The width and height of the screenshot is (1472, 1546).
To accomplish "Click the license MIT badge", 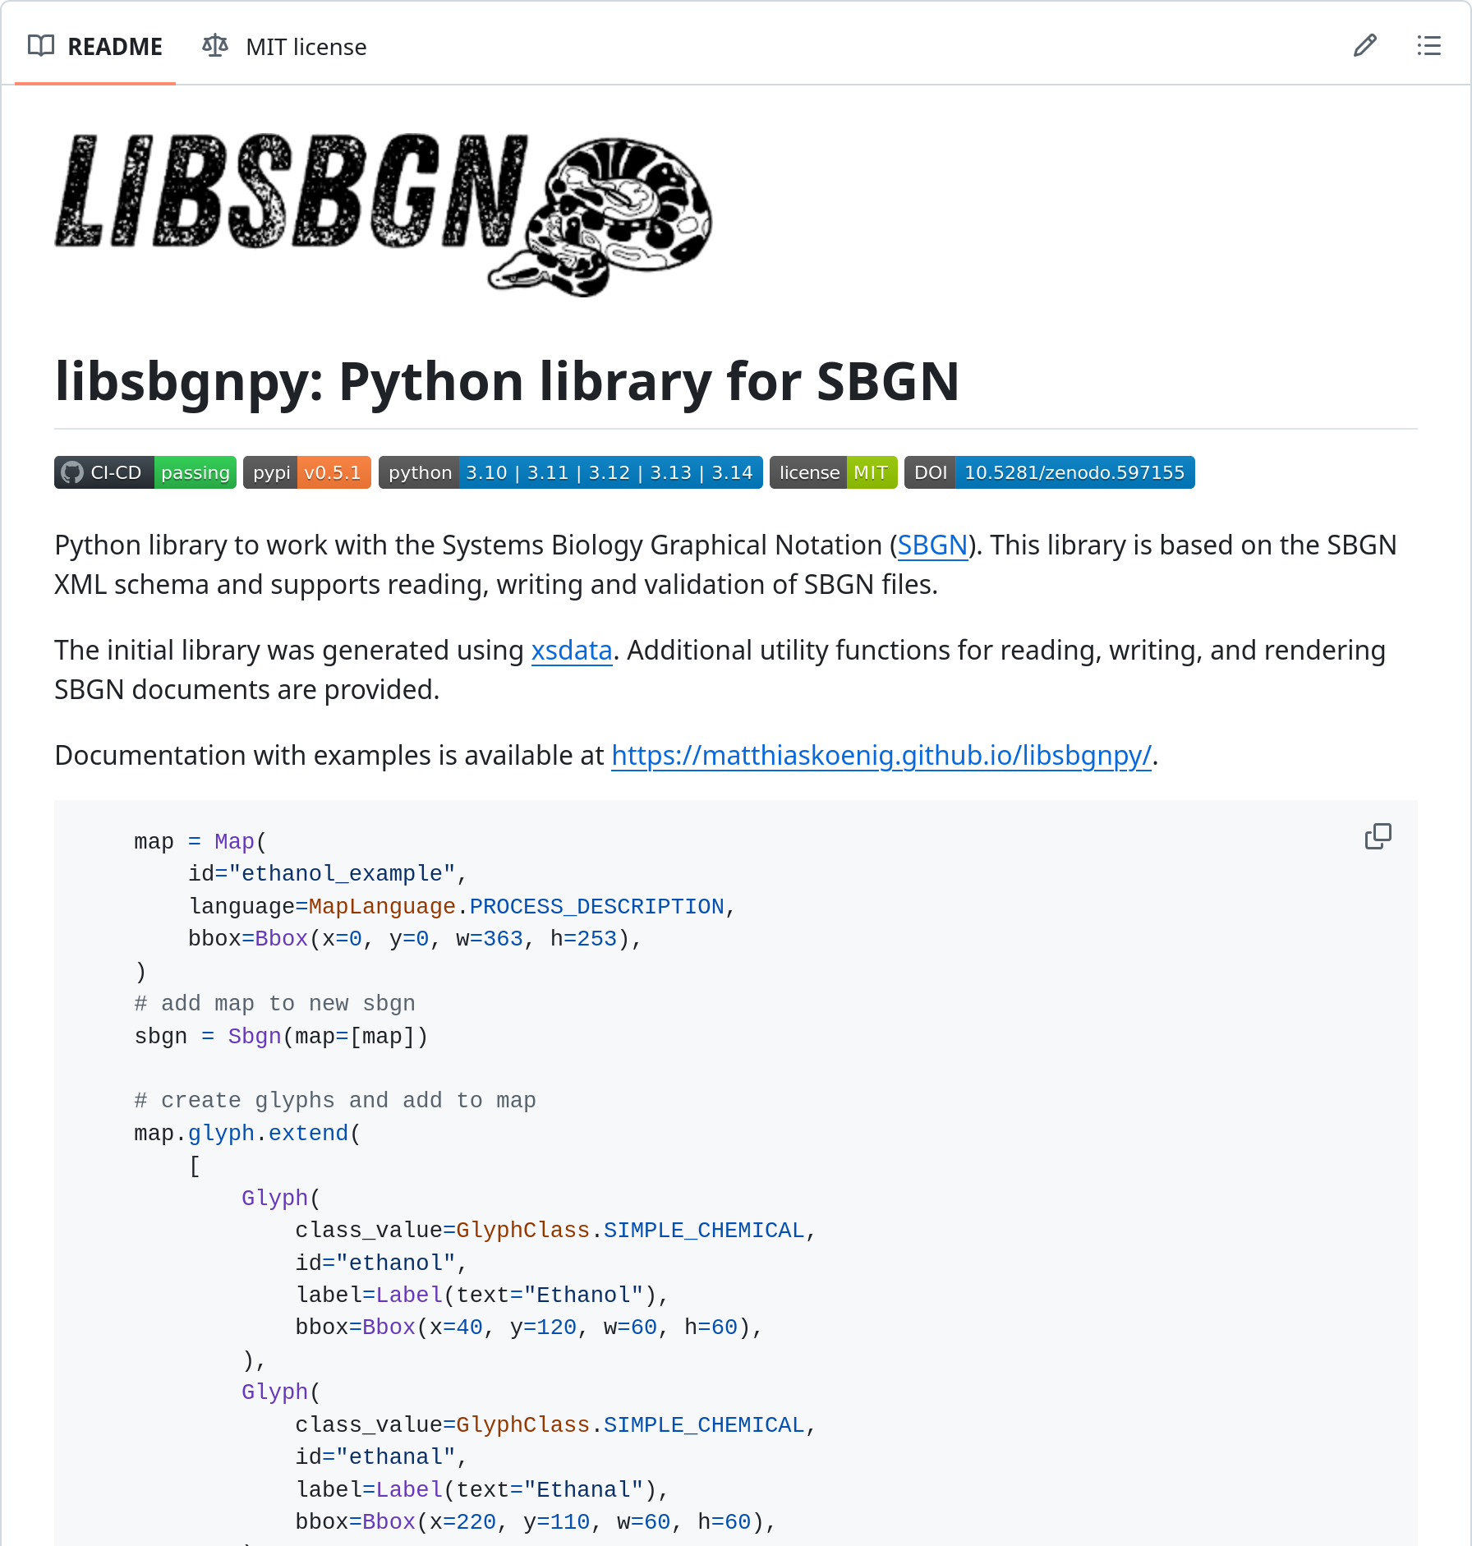I will (833, 472).
